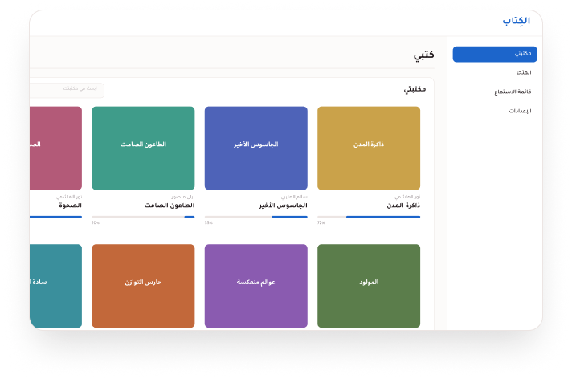Image resolution: width=572 pixels, height=379 pixels.
Task: Open the cyan سادة book cover
Action: coord(55,286)
